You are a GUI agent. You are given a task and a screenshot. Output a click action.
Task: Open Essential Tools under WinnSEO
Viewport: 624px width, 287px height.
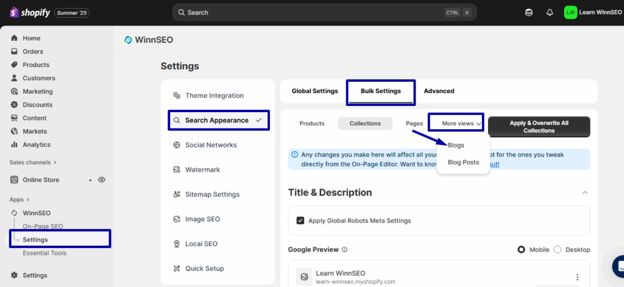point(44,253)
